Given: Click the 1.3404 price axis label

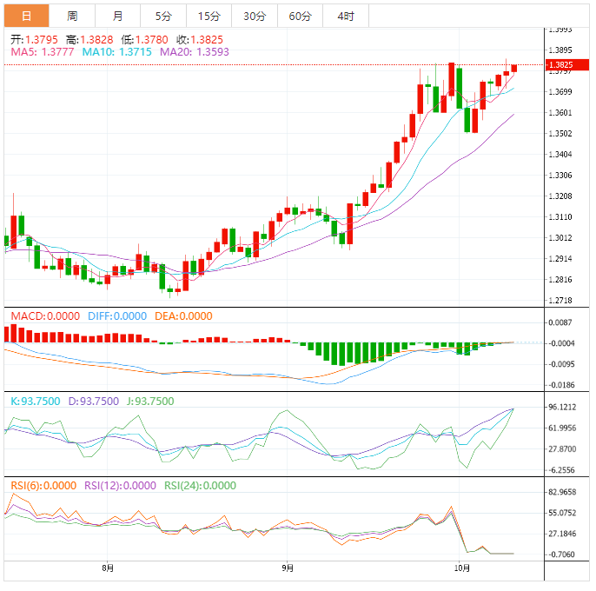Looking at the screenshot, I should [x=560, y=155].
